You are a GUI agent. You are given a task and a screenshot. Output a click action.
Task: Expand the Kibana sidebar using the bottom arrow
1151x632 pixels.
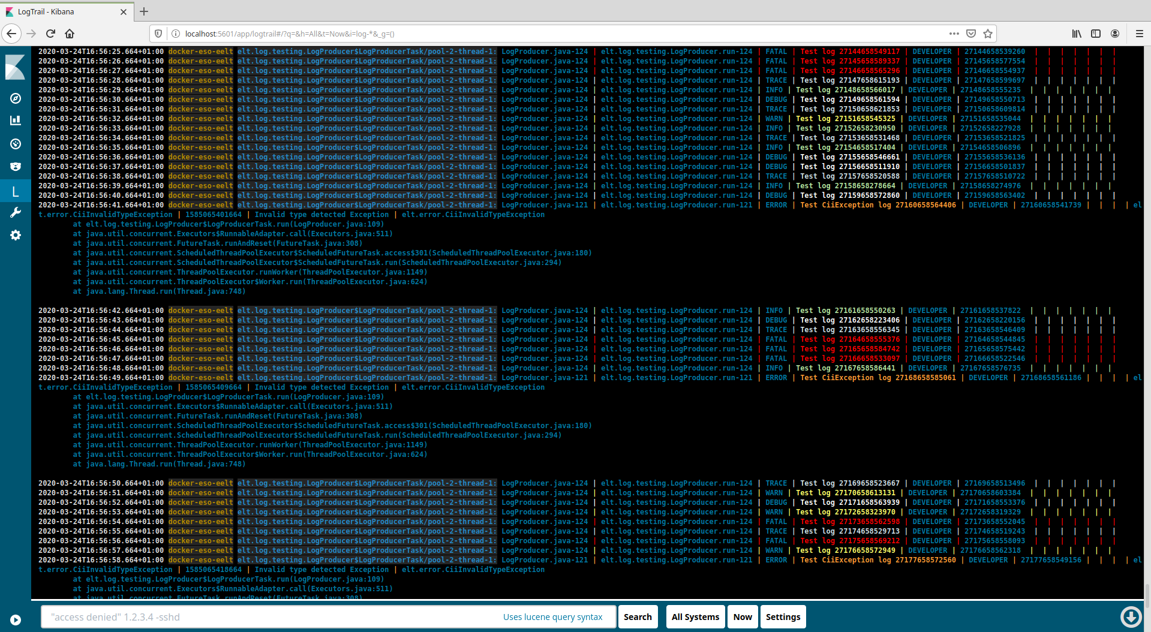pos(16,620)
